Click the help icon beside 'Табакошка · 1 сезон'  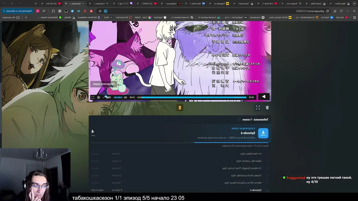tap(239, 119)
